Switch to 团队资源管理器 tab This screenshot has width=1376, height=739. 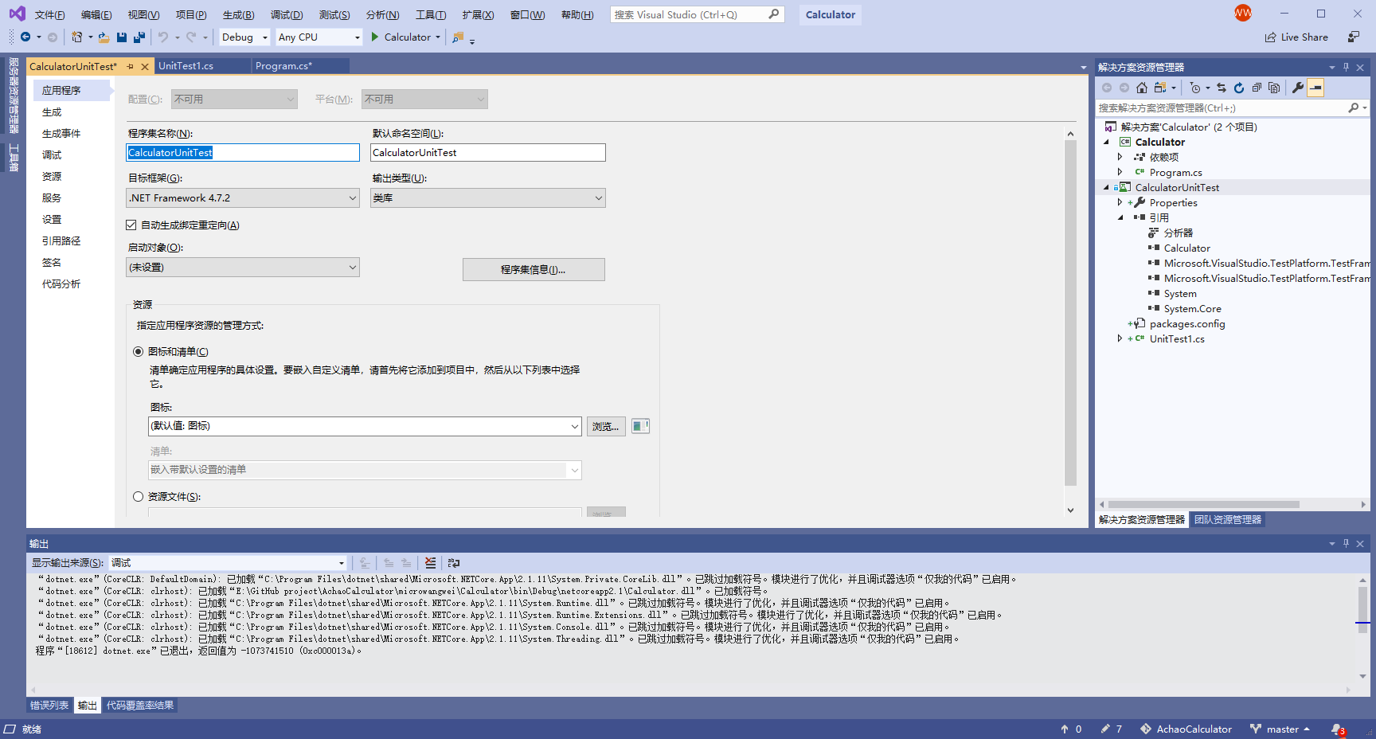point(1227,519)
